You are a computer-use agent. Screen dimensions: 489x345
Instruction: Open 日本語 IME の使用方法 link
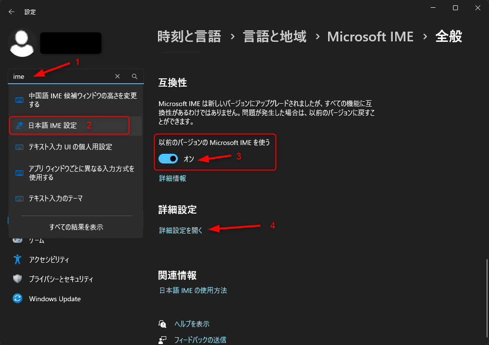(193, 291)
